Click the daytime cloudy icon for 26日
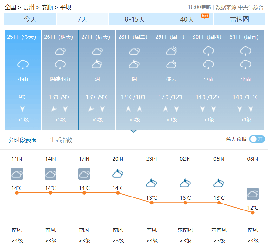268x252 pixels. click(x=60, y=51)
